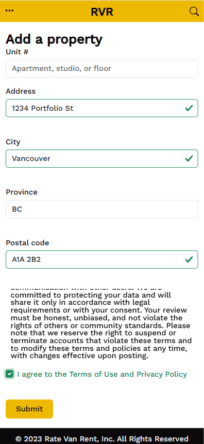Click the green checkmark in the Postal code field

(x=189, y=259)
